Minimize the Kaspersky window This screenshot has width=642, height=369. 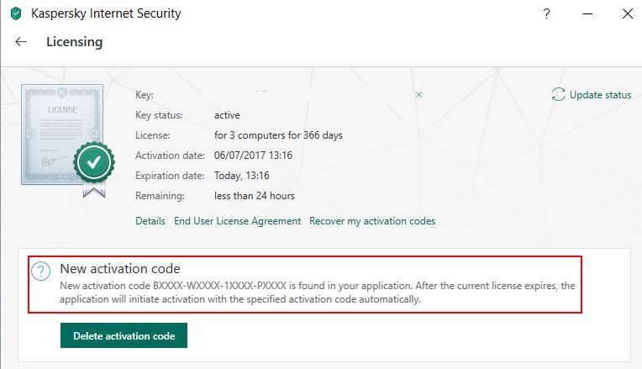point(587,14)
